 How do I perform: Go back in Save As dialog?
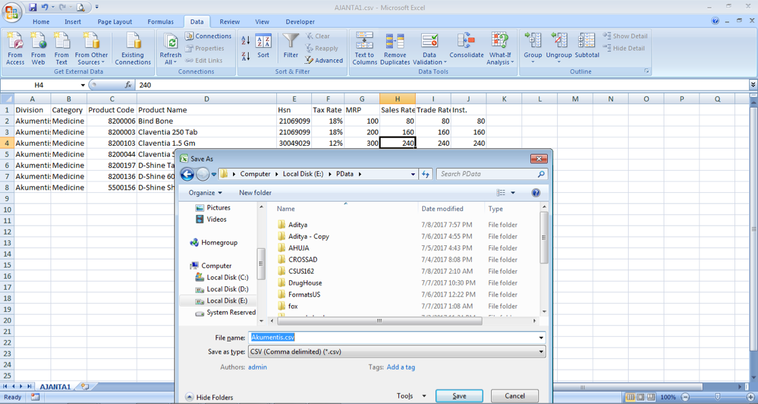[187, 174]
